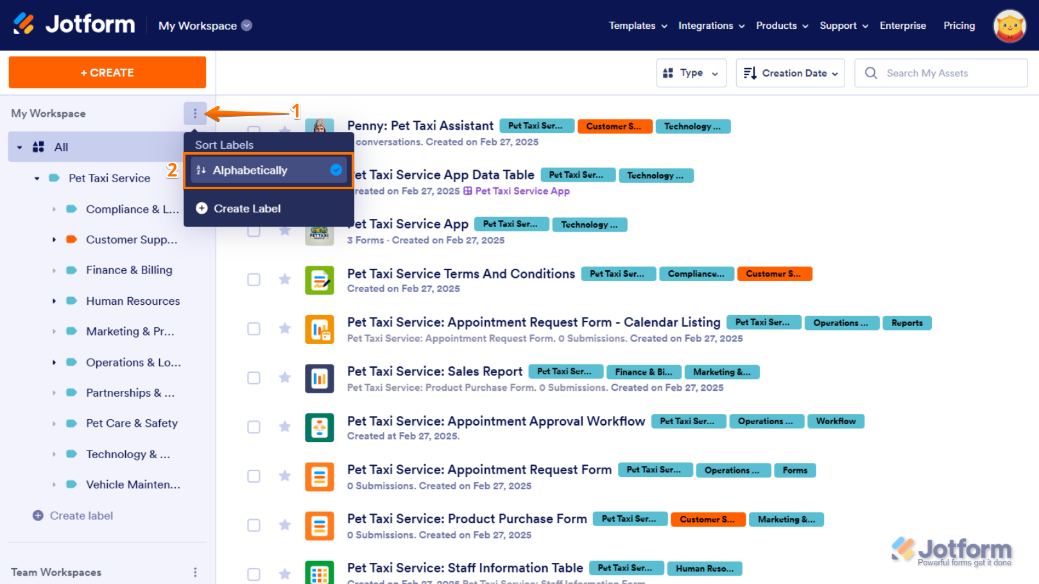This screenshot has width=1039, height=584.
Task: Star the Pet Taxi Service Sales Report
Action: pyautogui.click(x=285, y=377)
